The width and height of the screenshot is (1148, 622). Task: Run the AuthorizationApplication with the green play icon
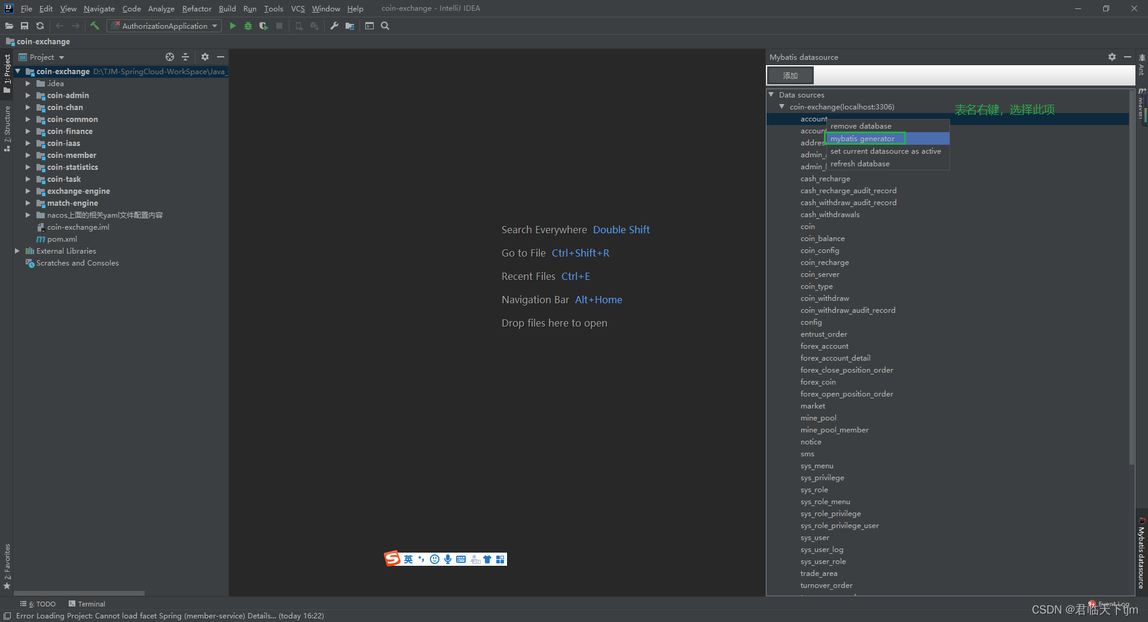(x=233, y=26)
